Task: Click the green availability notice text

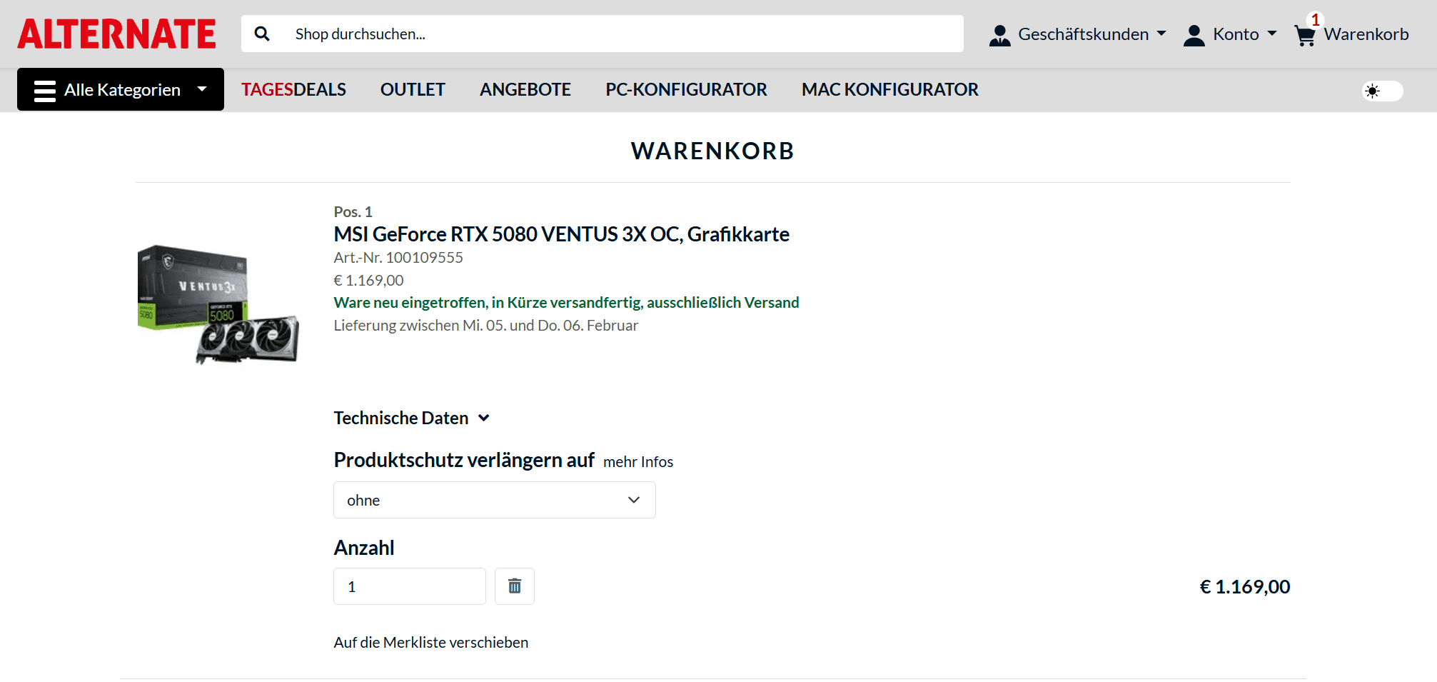Action: pyautogui.click(x=567, y=303)
